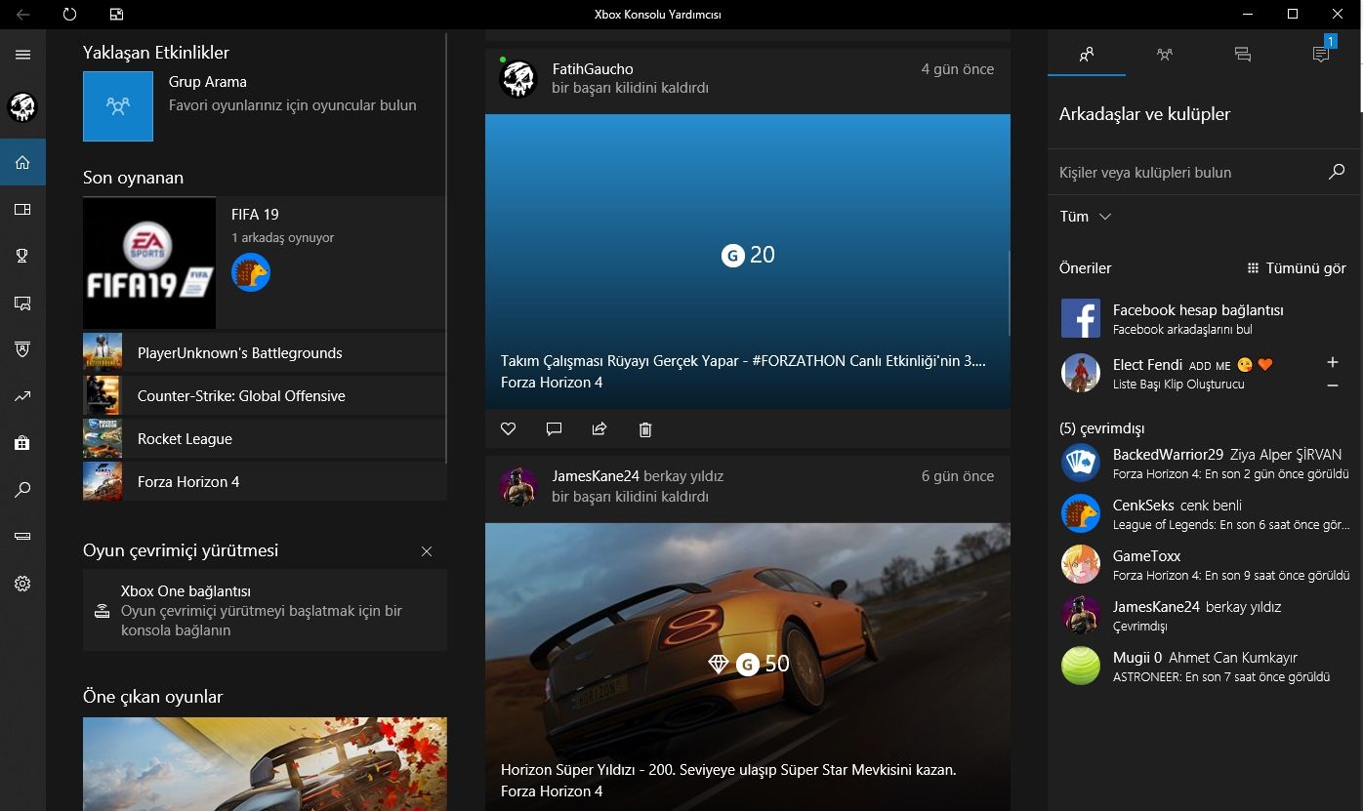Screen dimensions: 1363x811
Task: Add Elect Fendi with the plus icon
Action: pos(1333,362)
